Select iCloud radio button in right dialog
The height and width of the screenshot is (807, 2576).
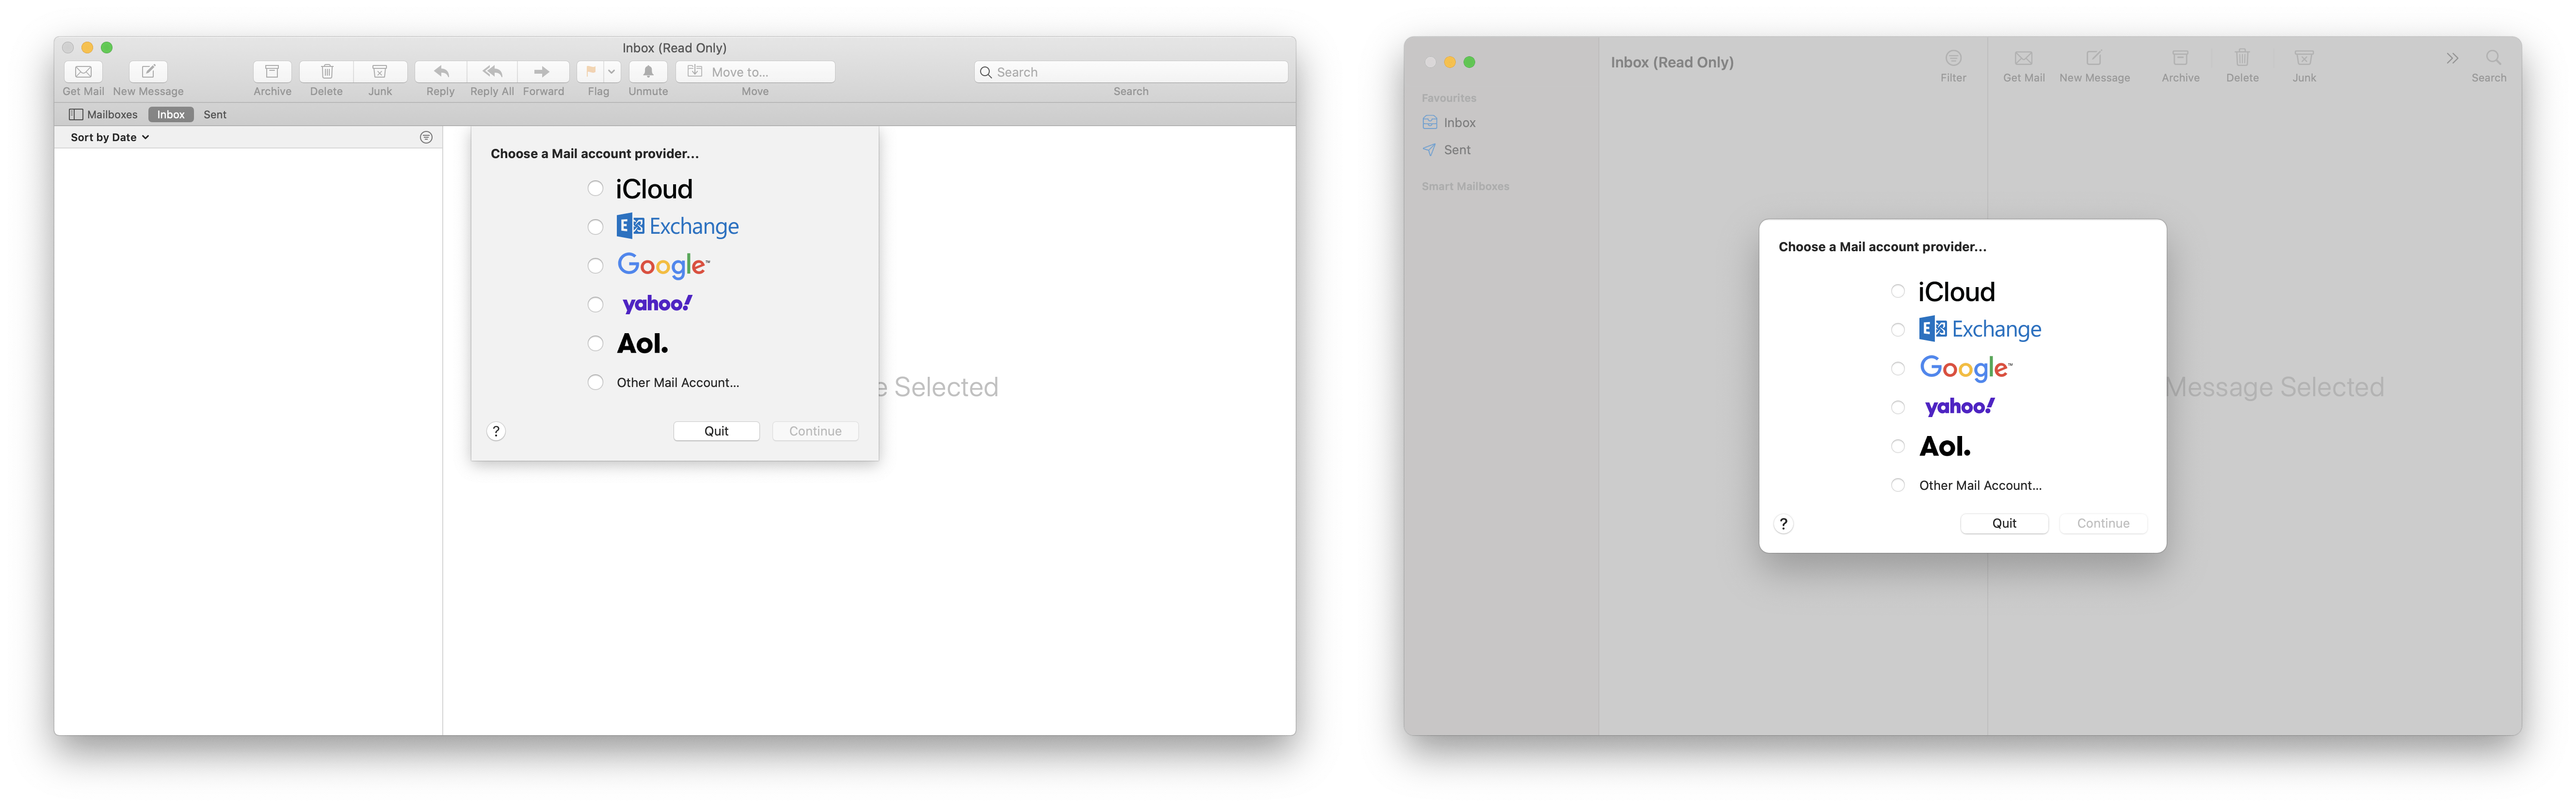click(1897, 292)
